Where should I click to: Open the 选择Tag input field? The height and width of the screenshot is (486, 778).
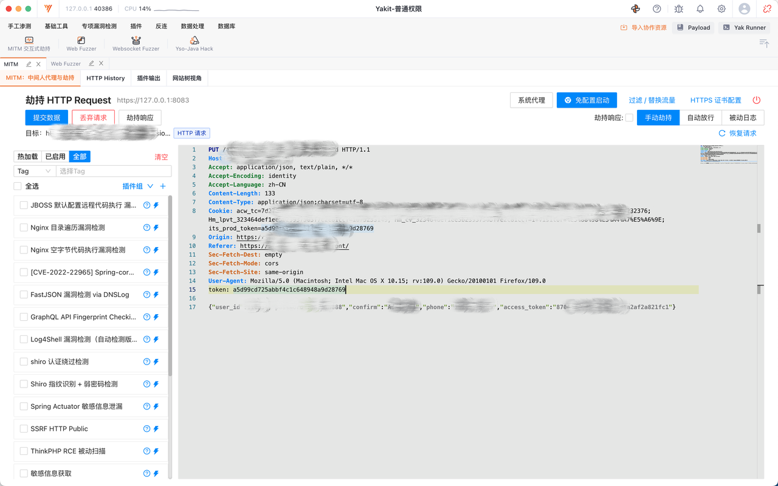pyautogui.click(x=114, y=171)
